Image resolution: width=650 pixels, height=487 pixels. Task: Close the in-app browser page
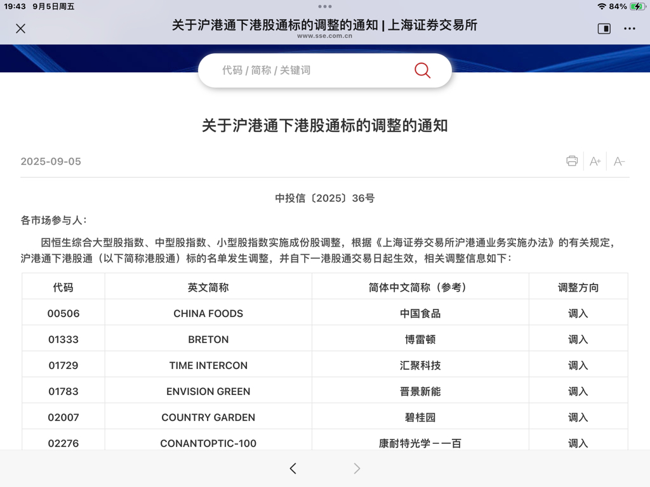pyautogui.click(x=20, y=29)
